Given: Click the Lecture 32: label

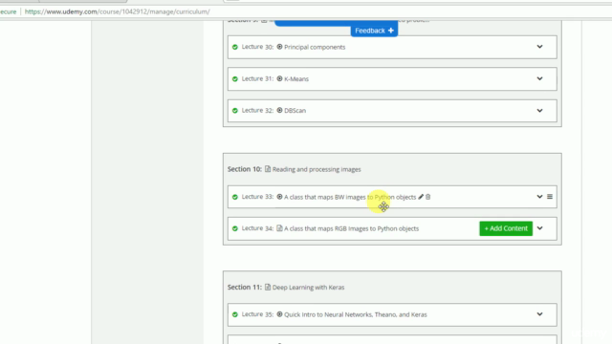Looking at the screenshot, I should (257, 111).
